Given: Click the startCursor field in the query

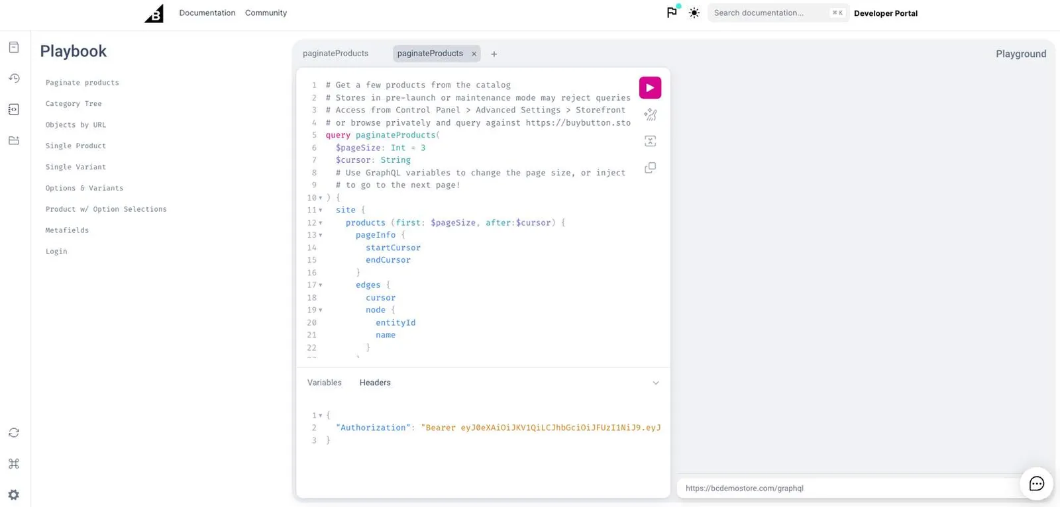Looking at the screenshot, I should tap(393, 248).
